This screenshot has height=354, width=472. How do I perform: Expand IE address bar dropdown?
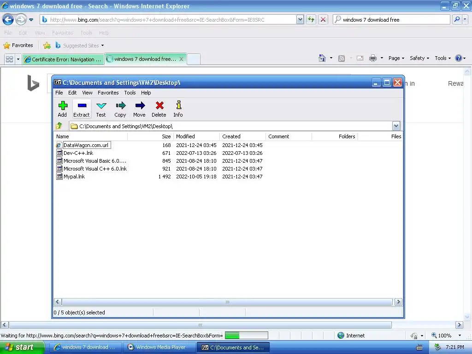pyautogui.click(x=300, y=20)
